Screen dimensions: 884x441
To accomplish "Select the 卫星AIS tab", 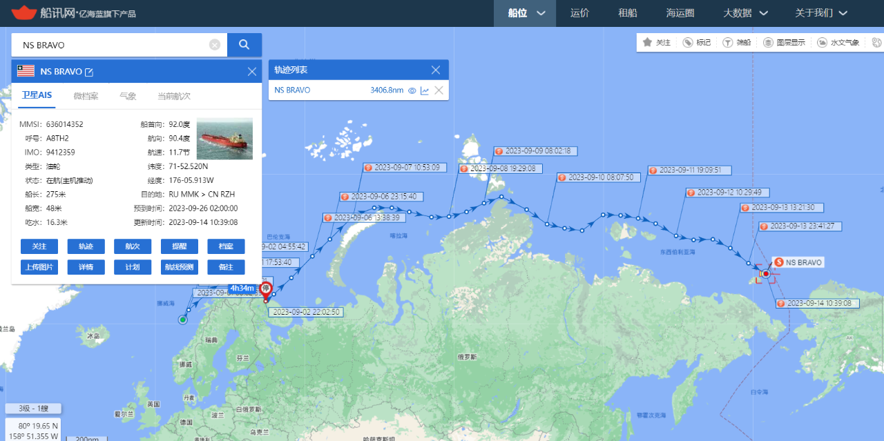I will point(37,96).
